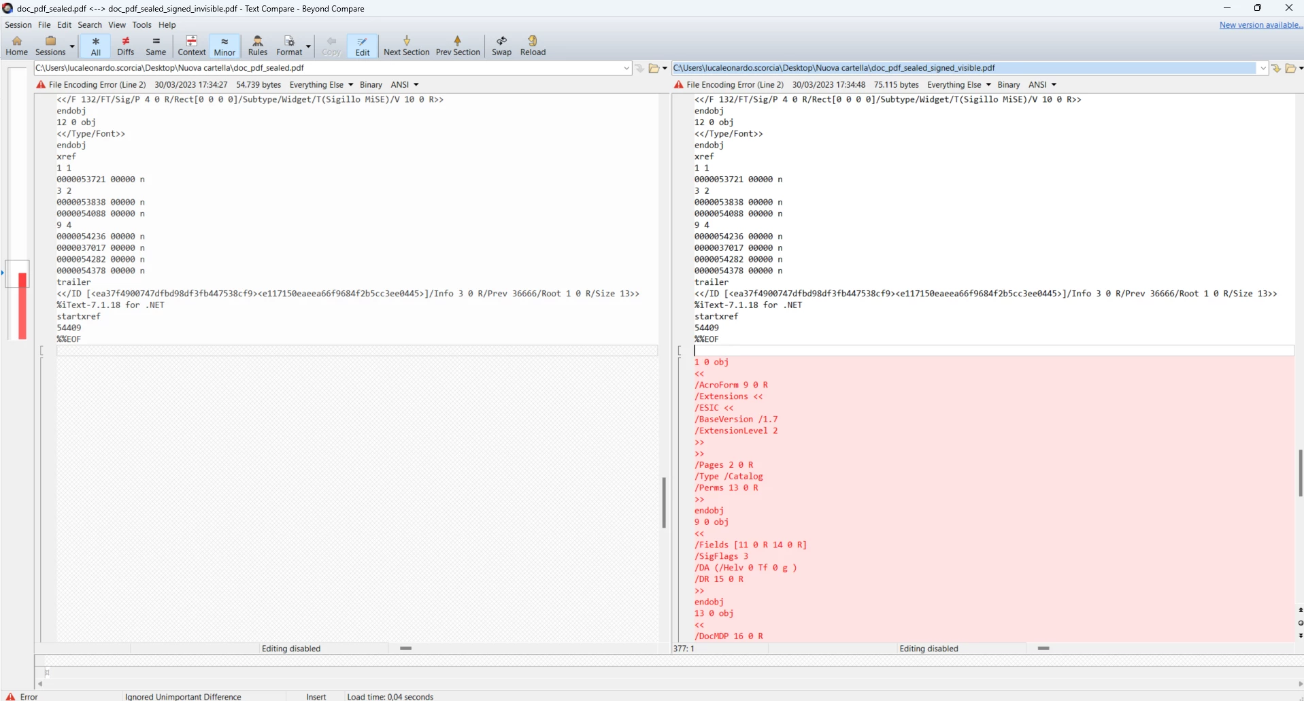Show only Diffs lines
This screenshot has width=1304, height=701.
point(126,46)
